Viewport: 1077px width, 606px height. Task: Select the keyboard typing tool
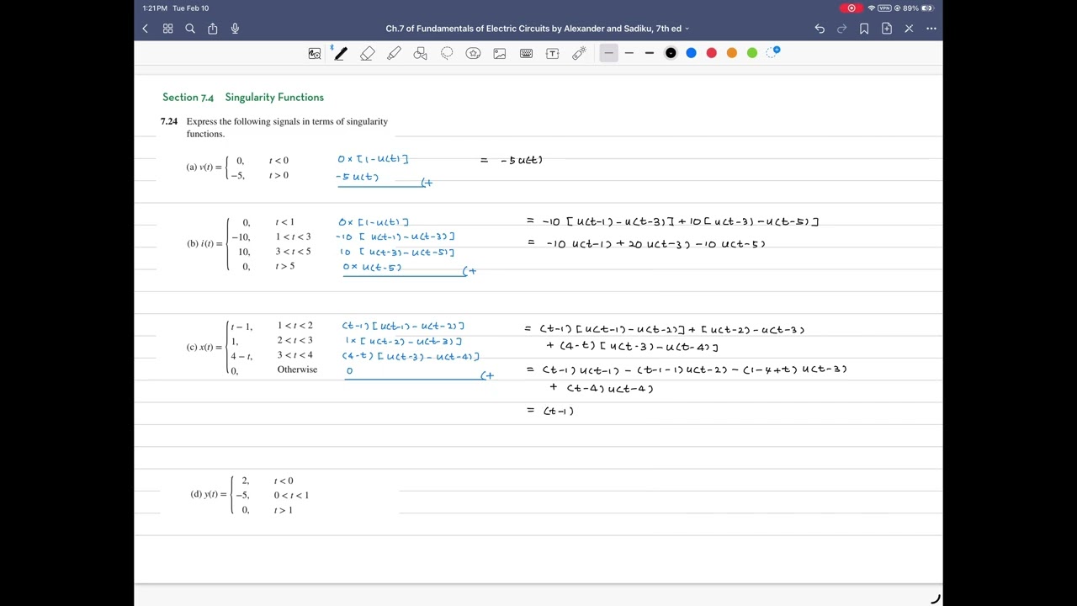tap(526, 53)
